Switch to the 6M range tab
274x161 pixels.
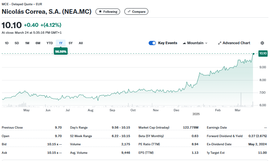pos(38,43)
